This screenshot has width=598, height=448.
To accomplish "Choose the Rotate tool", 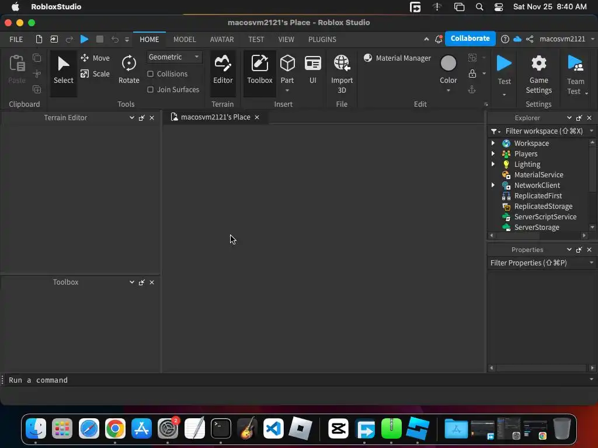I will (x=129, y=70).
